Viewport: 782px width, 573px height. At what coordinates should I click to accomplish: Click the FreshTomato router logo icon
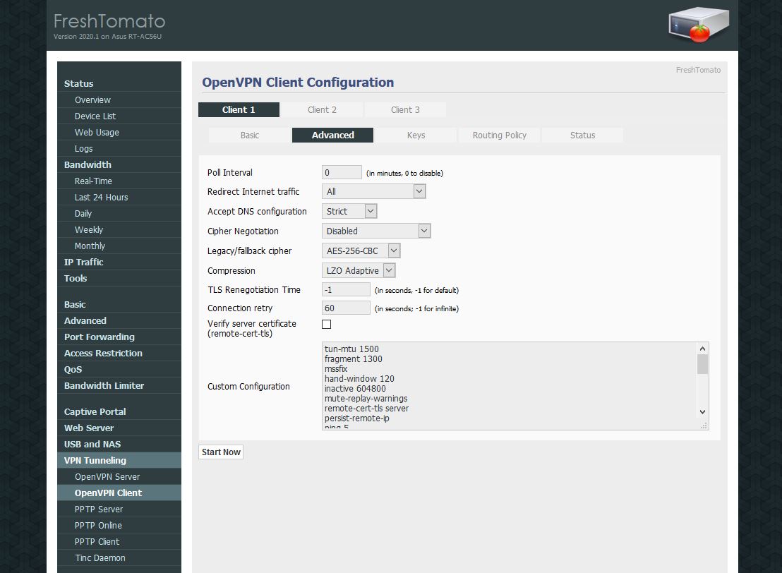699,24
